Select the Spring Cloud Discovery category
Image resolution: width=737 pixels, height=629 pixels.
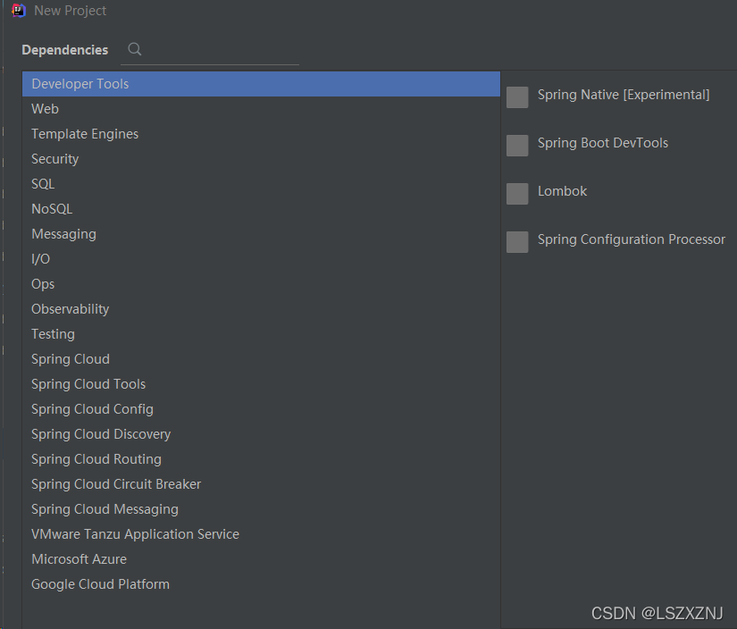[261, 434]
